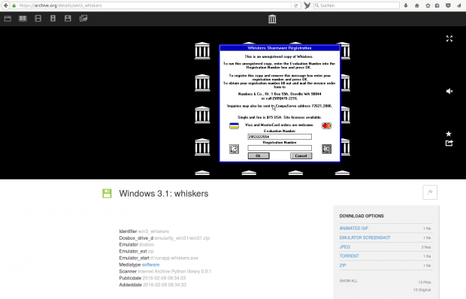Click the 10 Original count text
This screenshot has height=299, width=466.
click(x=422, y=290)
